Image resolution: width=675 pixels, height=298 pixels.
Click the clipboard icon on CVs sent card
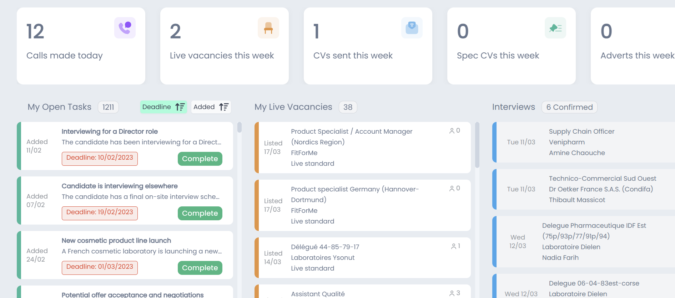pyautogui.click(x=412, y=28)
